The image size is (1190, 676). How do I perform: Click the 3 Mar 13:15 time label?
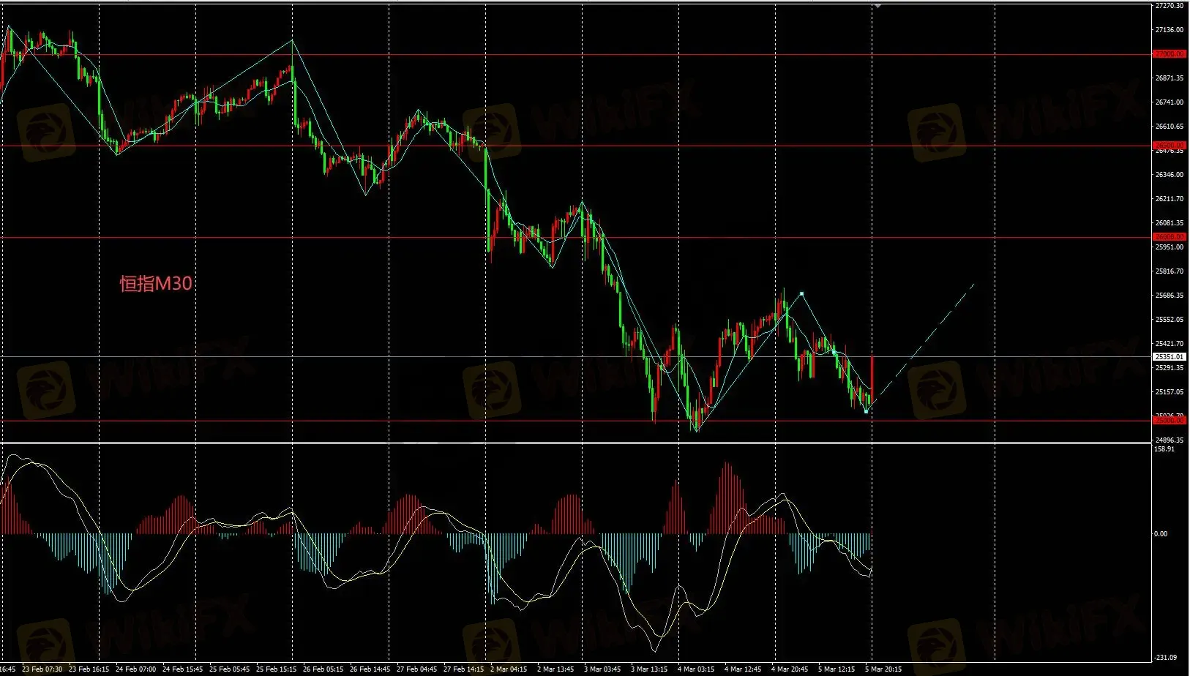tap(649, 669)
